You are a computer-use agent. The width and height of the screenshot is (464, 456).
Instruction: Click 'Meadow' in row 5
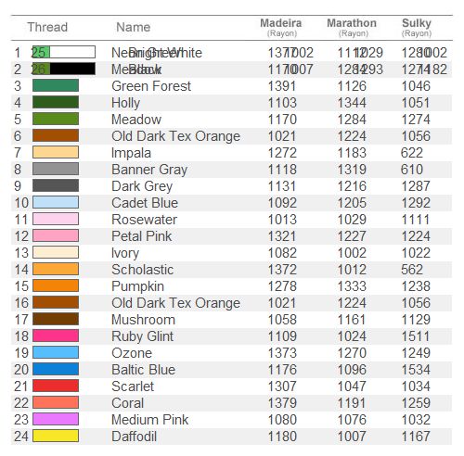(136, 120)
